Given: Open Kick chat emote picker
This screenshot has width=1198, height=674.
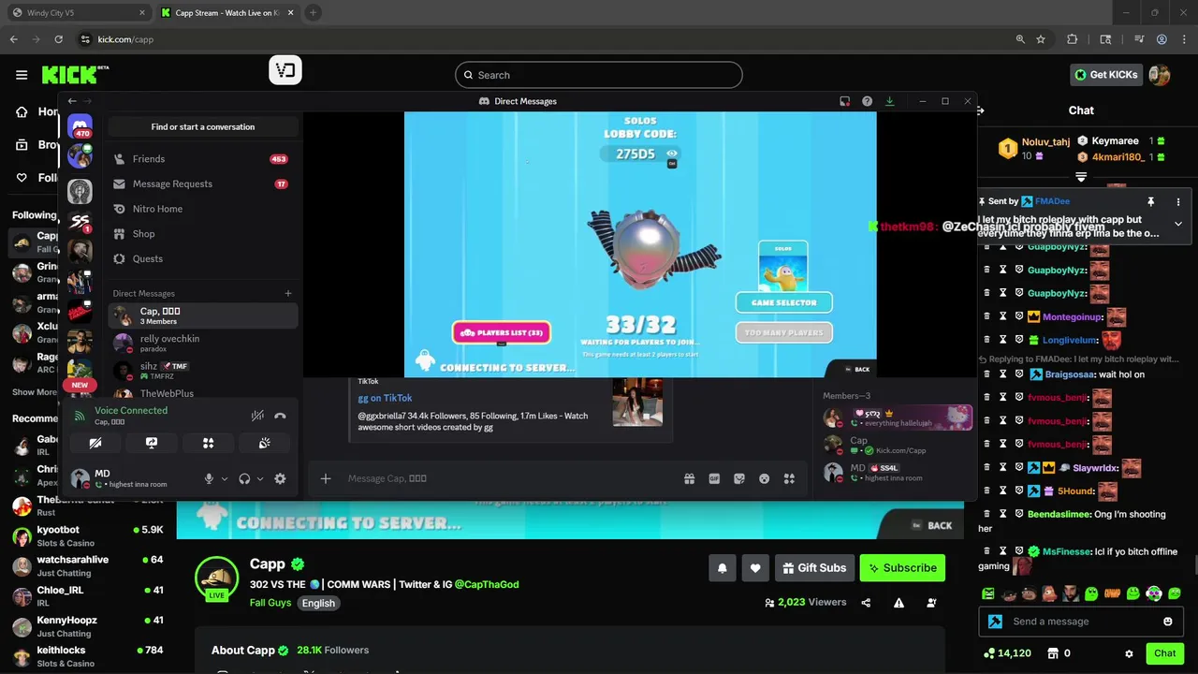Looking at the screenshot, I should (x=1168, y=621).
